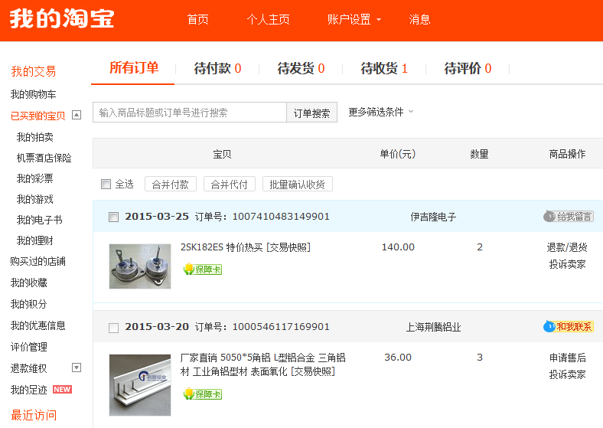Switch to 待付款 tab

pos(217,68)
